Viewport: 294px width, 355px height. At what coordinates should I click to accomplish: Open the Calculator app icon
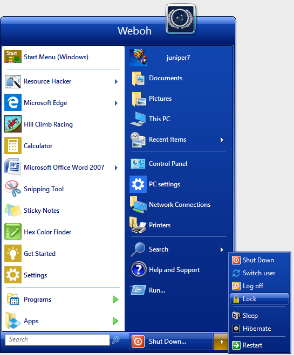13,145
